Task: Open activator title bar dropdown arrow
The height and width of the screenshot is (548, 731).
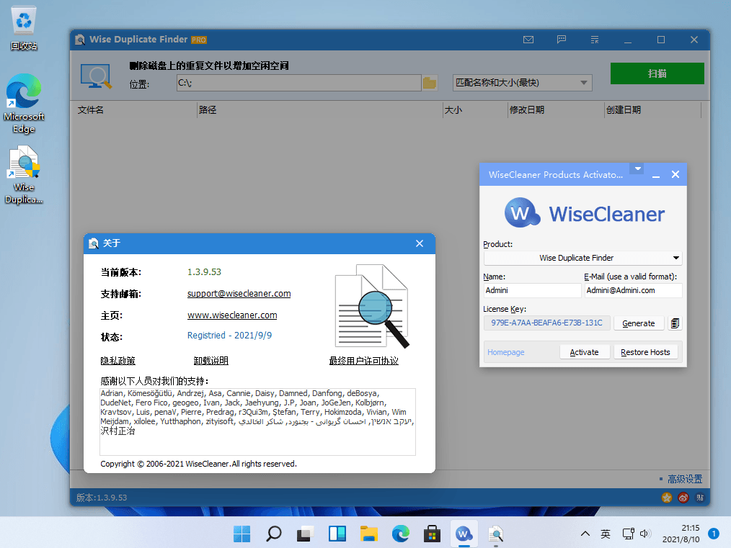Action: pyautogui.click(x=637, y=168)
